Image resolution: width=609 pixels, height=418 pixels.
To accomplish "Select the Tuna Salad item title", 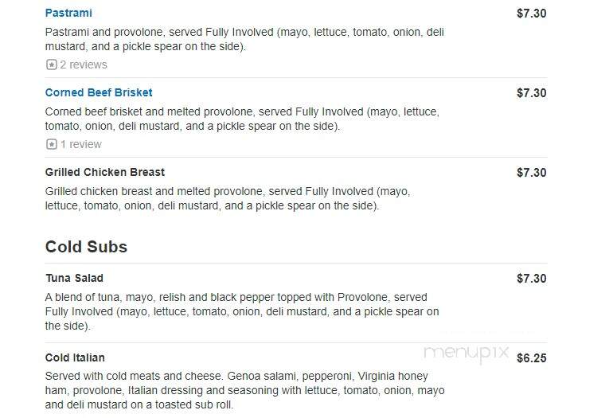I will [74, 278].
